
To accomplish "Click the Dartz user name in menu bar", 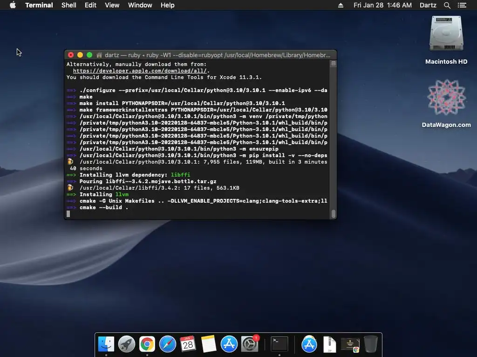I will coord(428,5).
